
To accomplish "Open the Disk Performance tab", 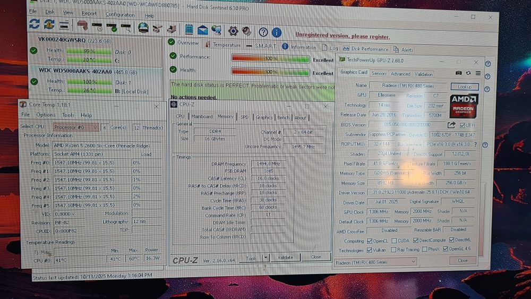I will 366,49.
